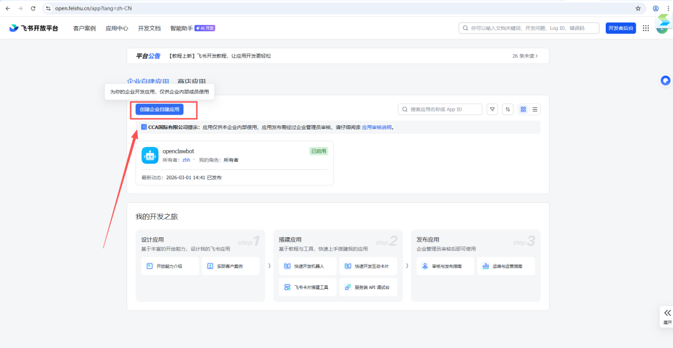Open the floating blue help chat icon
The image size is (673, 348).
coord(666,80)
